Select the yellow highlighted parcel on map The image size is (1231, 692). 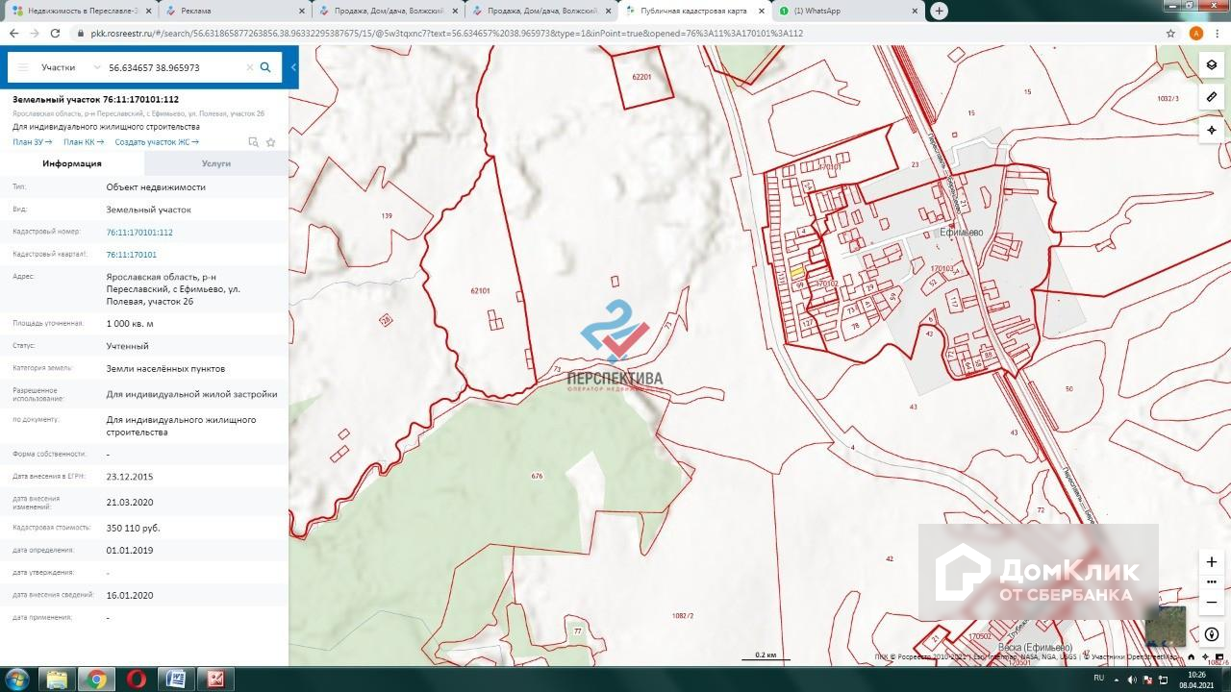[797, 272]
